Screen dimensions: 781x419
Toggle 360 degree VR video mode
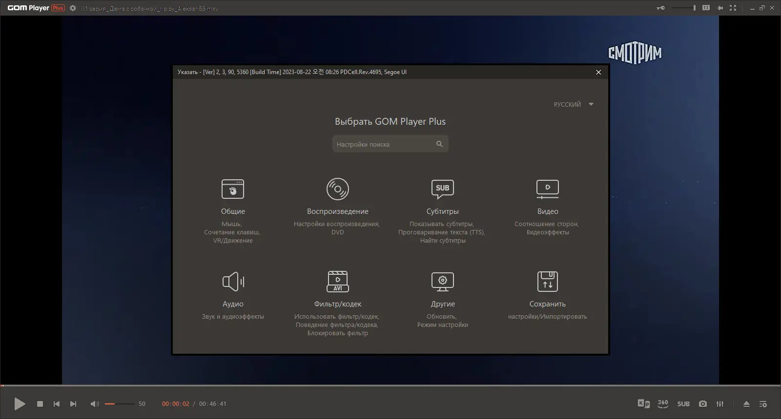pos(663,403)
